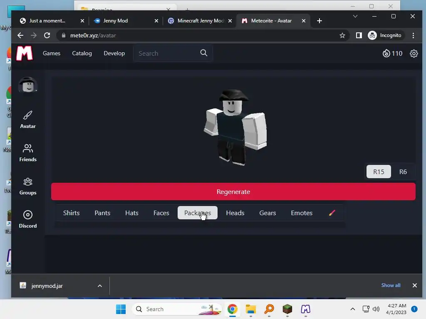The image size is (426, 319).
Task: Open the Pants category tab
Action: click(x=102, y=213)
